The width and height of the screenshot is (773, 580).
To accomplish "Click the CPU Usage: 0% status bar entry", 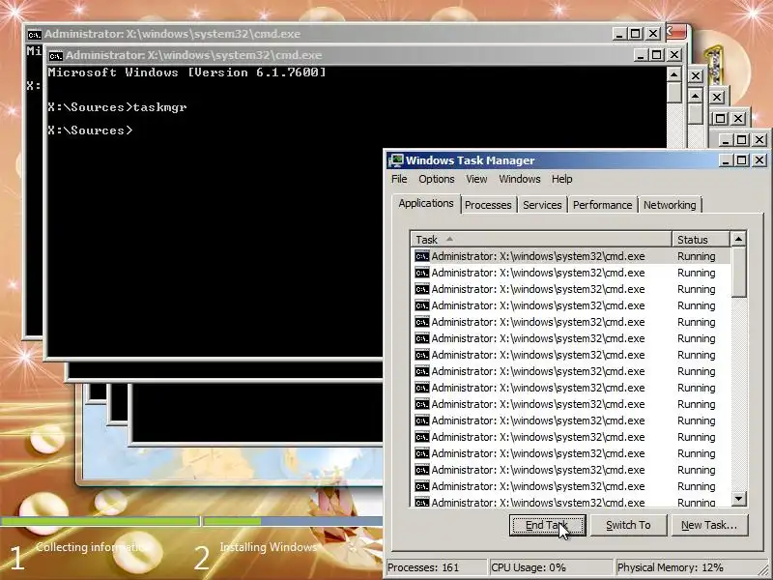I will click(551, 567).
